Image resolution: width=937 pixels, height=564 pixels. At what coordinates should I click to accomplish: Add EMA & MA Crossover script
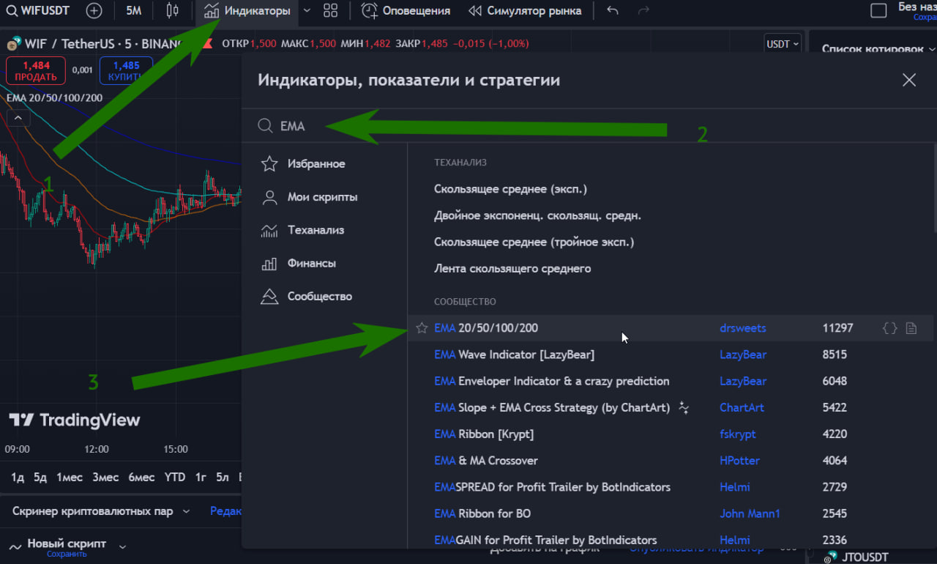(486, 461)
